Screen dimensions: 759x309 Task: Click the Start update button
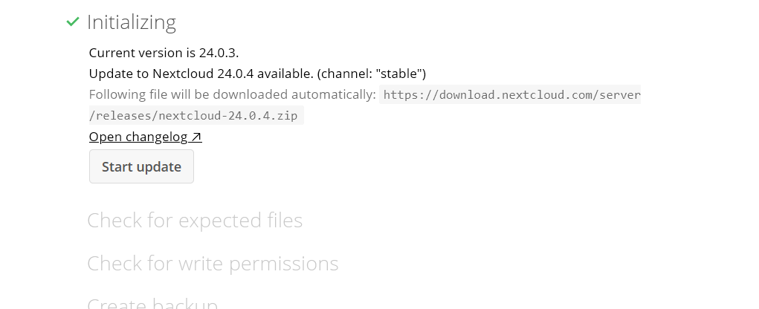(x=141, y=166)
